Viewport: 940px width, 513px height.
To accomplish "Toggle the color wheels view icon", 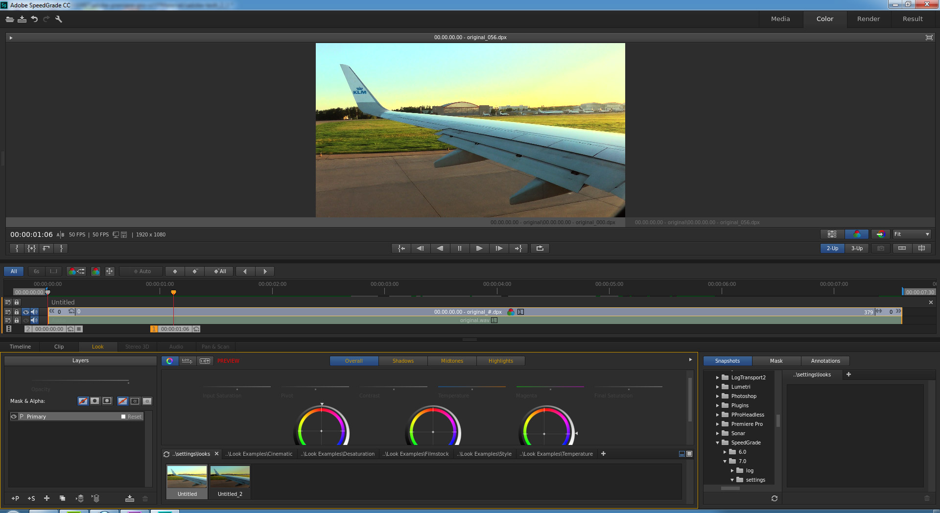I will [169, 361].
